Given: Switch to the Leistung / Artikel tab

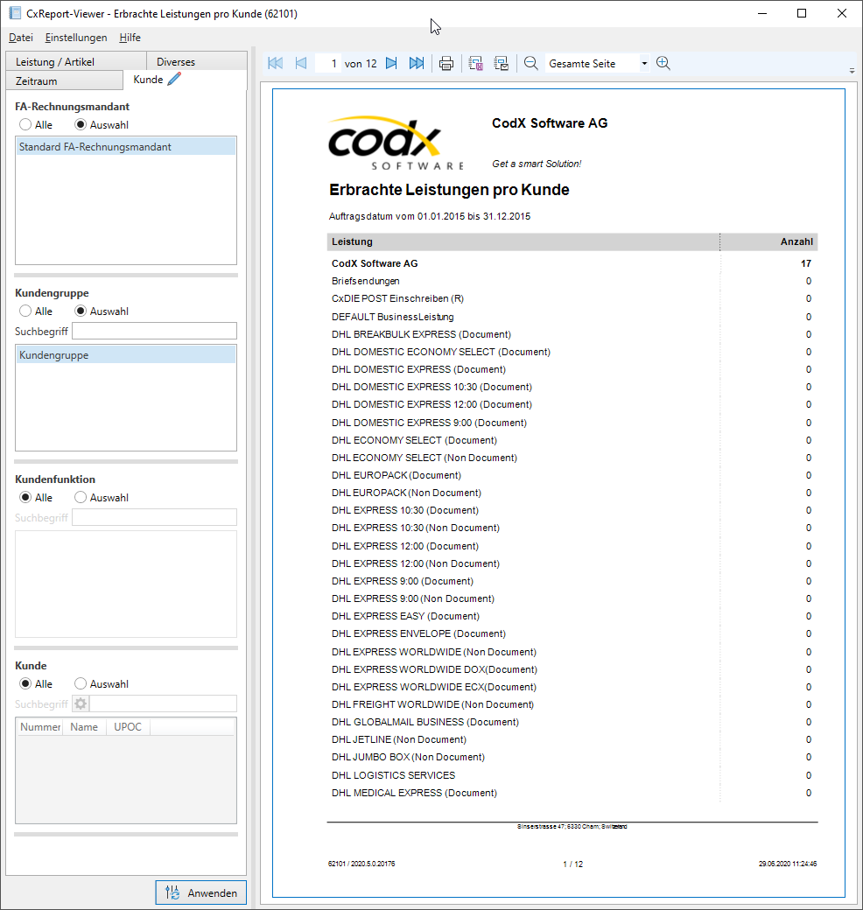Looking at the screenshot, I should [76, 61].
